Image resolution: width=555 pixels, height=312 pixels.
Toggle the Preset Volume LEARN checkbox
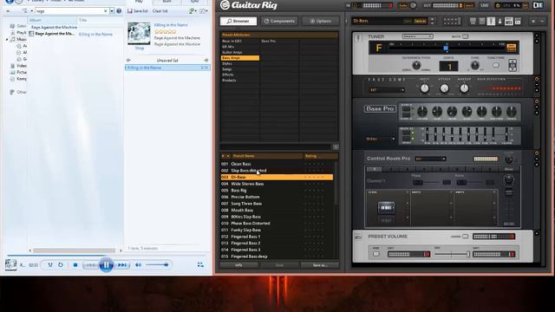click(x=466, y=237)
